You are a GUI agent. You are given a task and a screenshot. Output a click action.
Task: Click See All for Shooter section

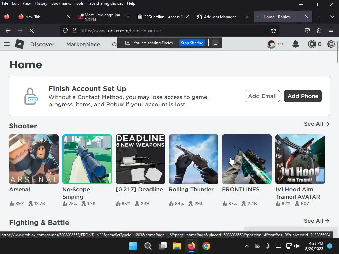click(316, 124)
